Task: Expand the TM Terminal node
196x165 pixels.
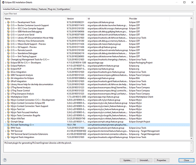Action: coord(6,131)
